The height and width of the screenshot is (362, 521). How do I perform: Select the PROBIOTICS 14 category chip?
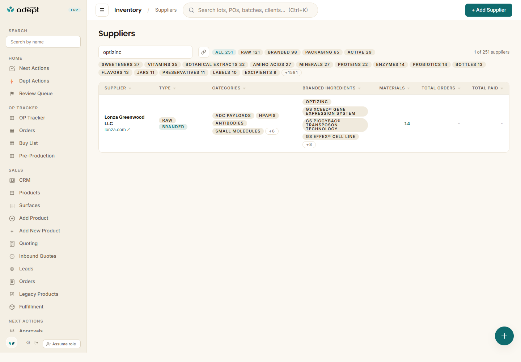(x=430, y=64)
